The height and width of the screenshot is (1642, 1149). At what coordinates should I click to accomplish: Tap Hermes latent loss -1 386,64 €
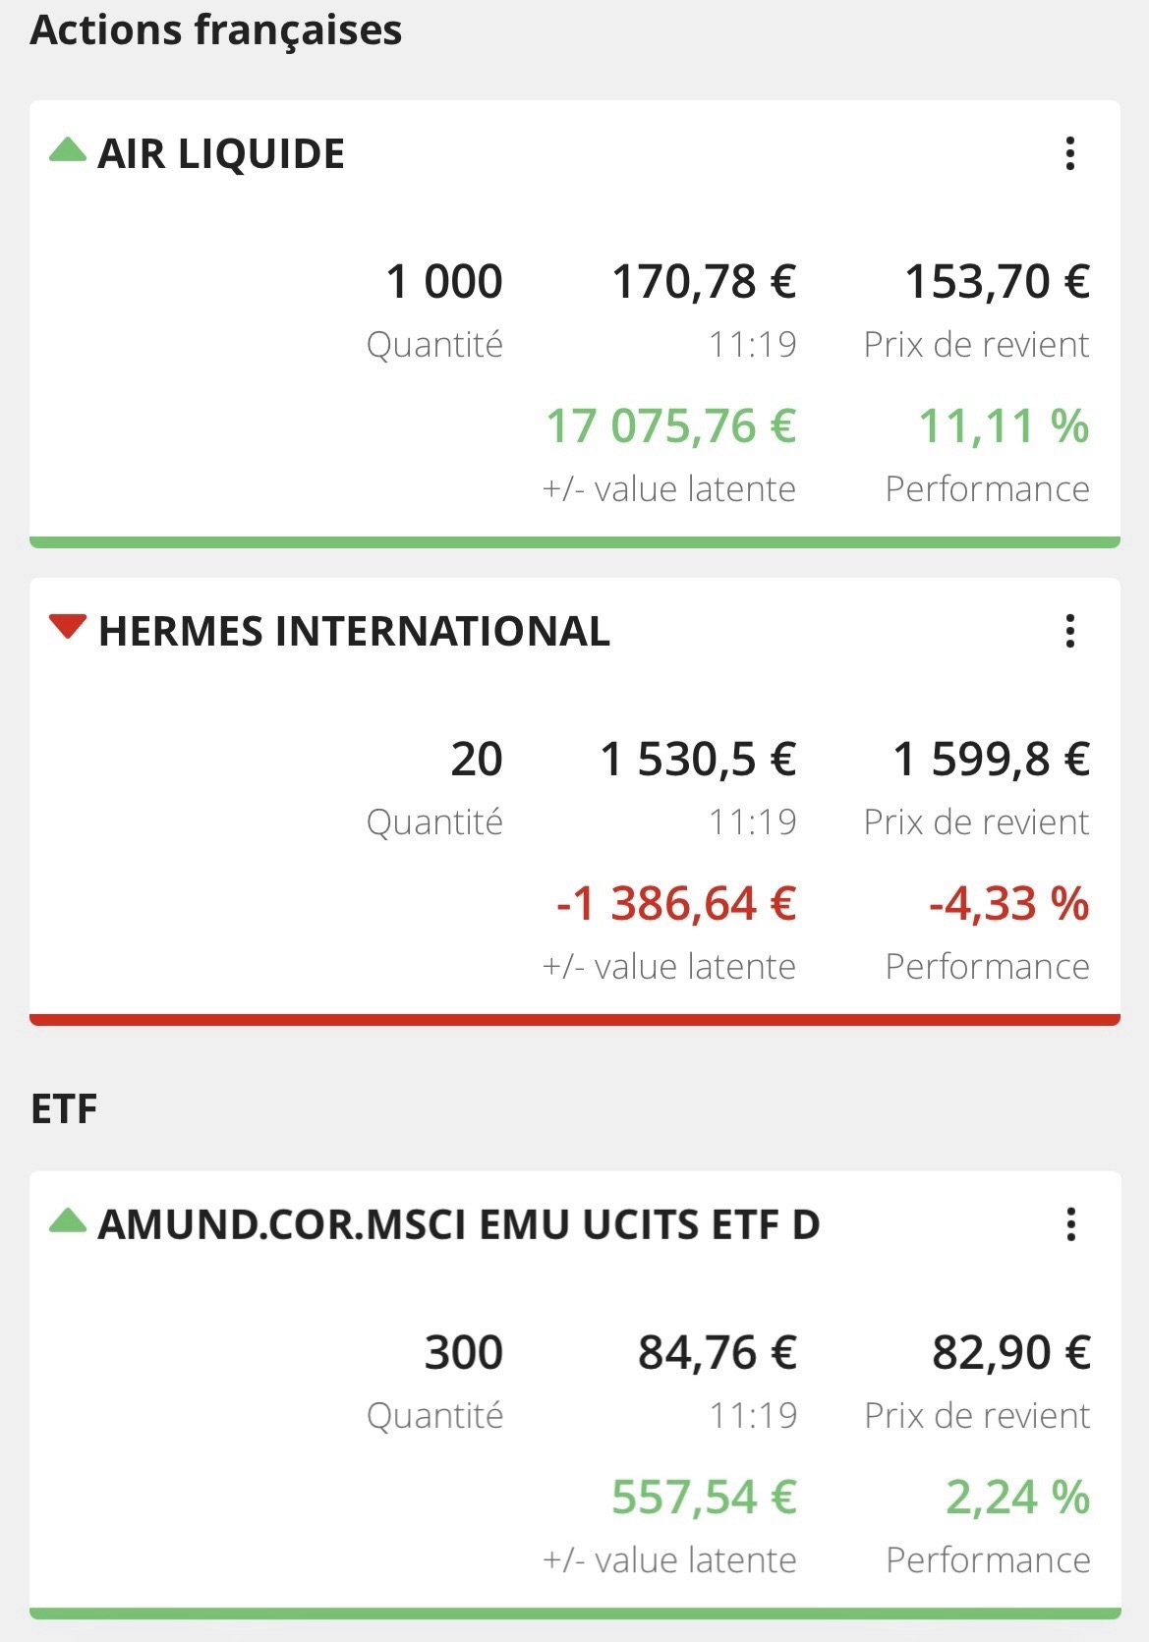pos(675,904)
